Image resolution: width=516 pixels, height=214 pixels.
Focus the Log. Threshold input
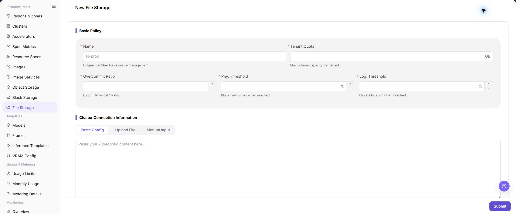pyautogui.click(x=422, y=86)
